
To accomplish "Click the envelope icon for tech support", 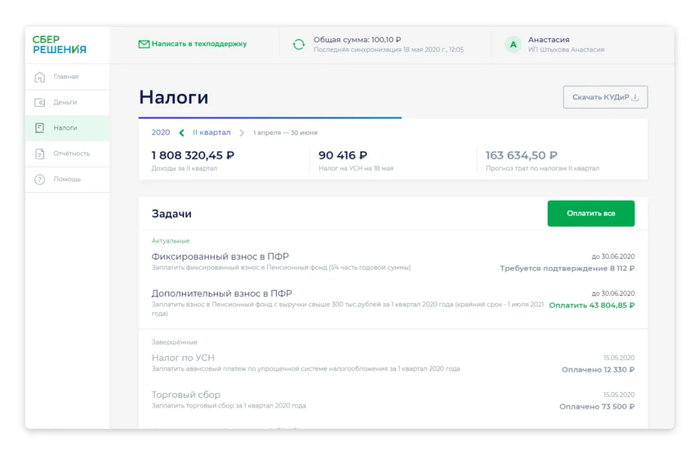I will point(143,44).
